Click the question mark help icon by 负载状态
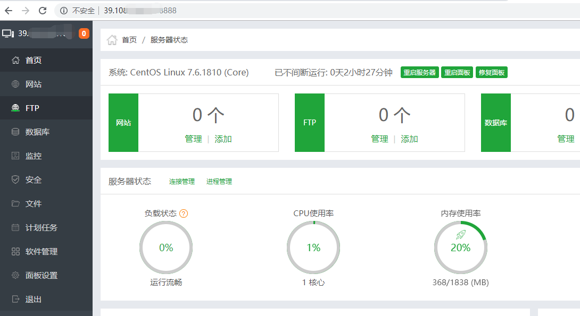This screenshot has height=316, width=580. coord(184,213)
